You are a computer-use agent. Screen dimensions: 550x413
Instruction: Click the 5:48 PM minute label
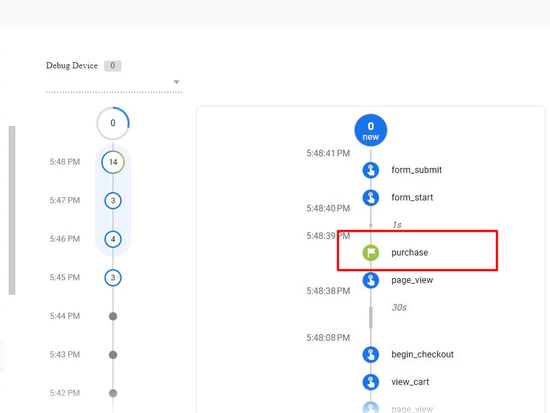coord(65,162)
